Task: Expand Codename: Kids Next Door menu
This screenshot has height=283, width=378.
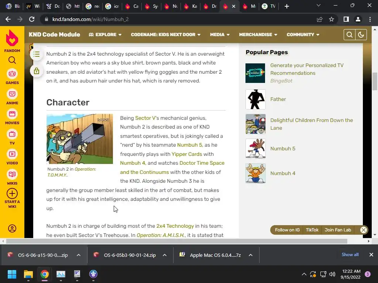Action: pos(166,35)
